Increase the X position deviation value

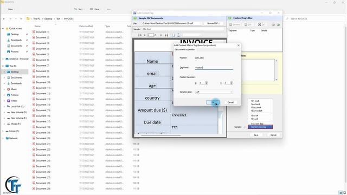[206, 82]
